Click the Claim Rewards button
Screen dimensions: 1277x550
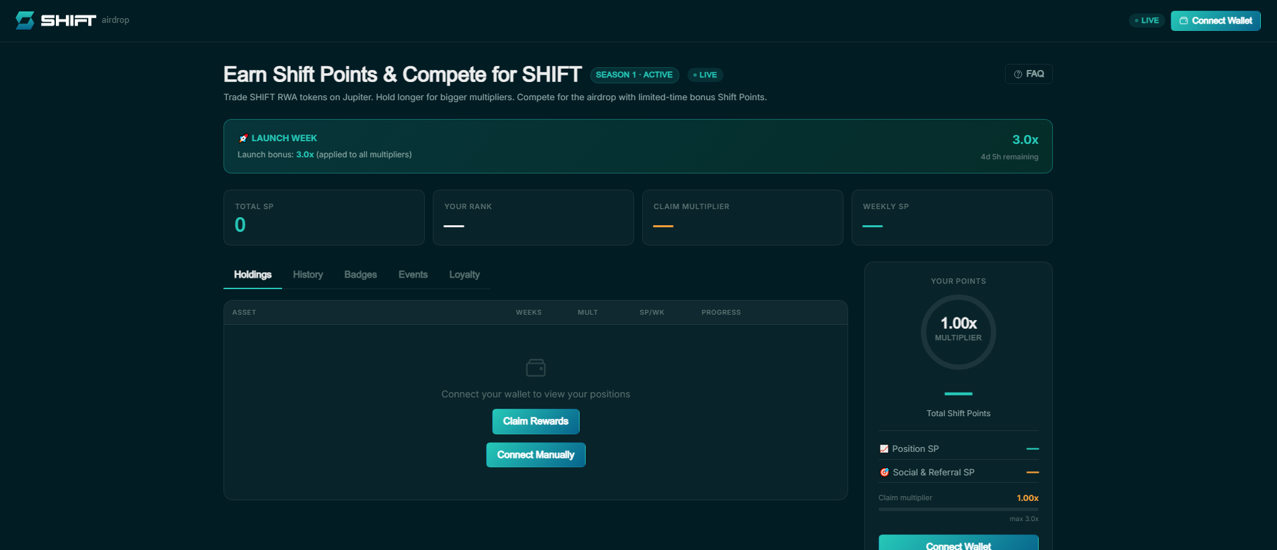[x=536, y=422]
